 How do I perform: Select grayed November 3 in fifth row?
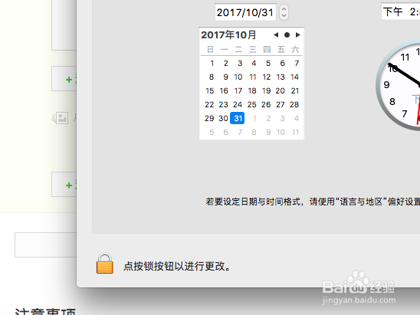[x=282, y=118]
